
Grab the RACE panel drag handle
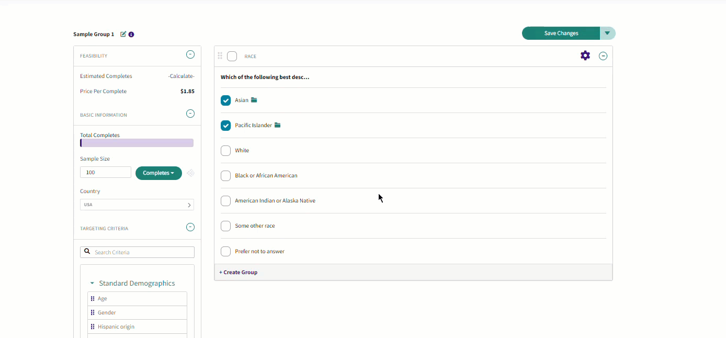coord(220,55)
